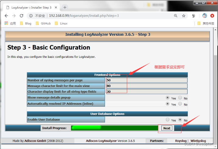Image resolution: width=218 pixels, height=149 pixels.
Task: Close the LogAnalyzer Installer Step 3 tab
Action: click(x=56, y=8)
